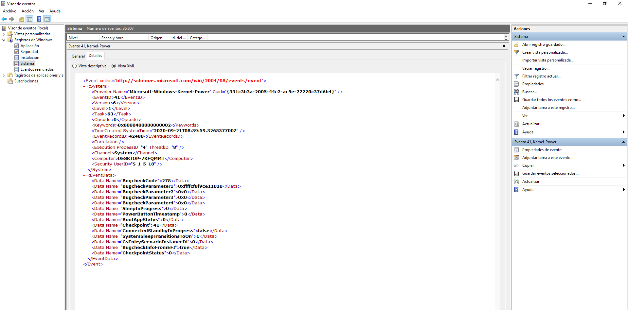Click the Actualizar icon under Sistema section
Screen dimensions: 628x310
[516, 124]
